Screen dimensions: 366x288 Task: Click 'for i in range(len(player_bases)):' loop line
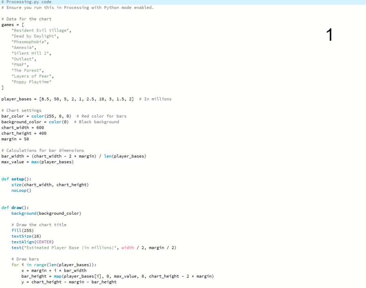(x=54, y=265)
